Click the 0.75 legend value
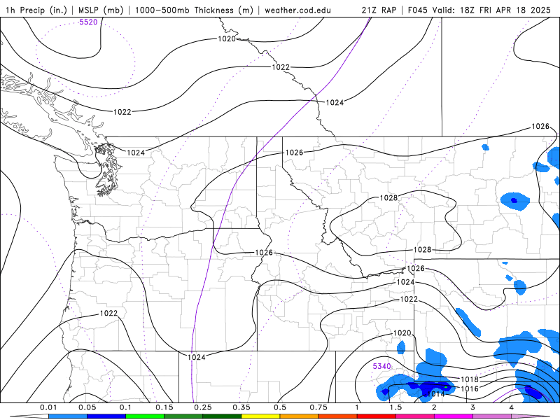Viewport: 560px width, 420px height. point(318,407)
